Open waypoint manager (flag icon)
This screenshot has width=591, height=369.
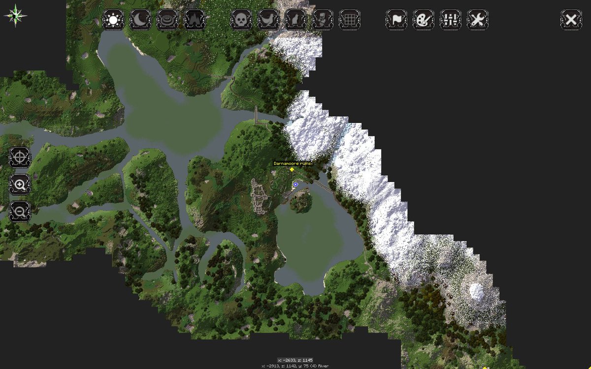coord(396,20)
